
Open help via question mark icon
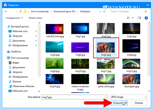click(146, 18)
